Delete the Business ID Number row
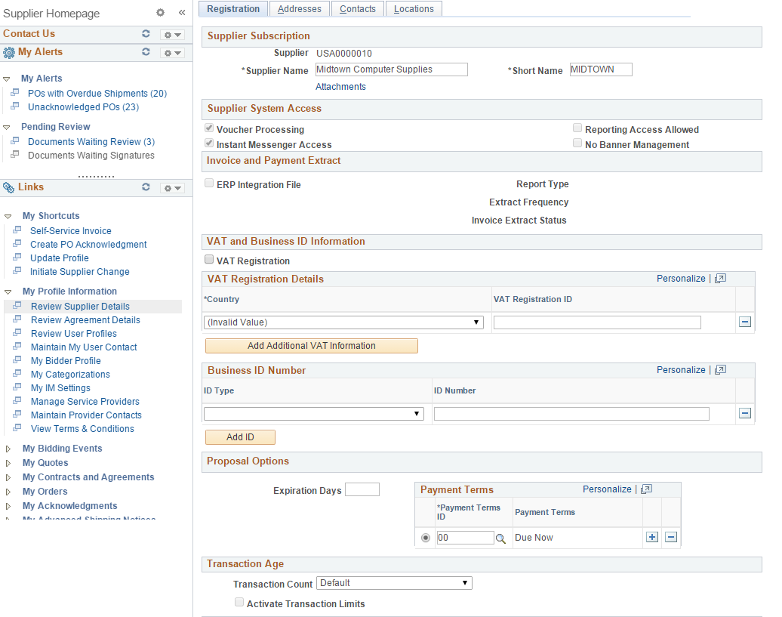 [x=744, y=413]
